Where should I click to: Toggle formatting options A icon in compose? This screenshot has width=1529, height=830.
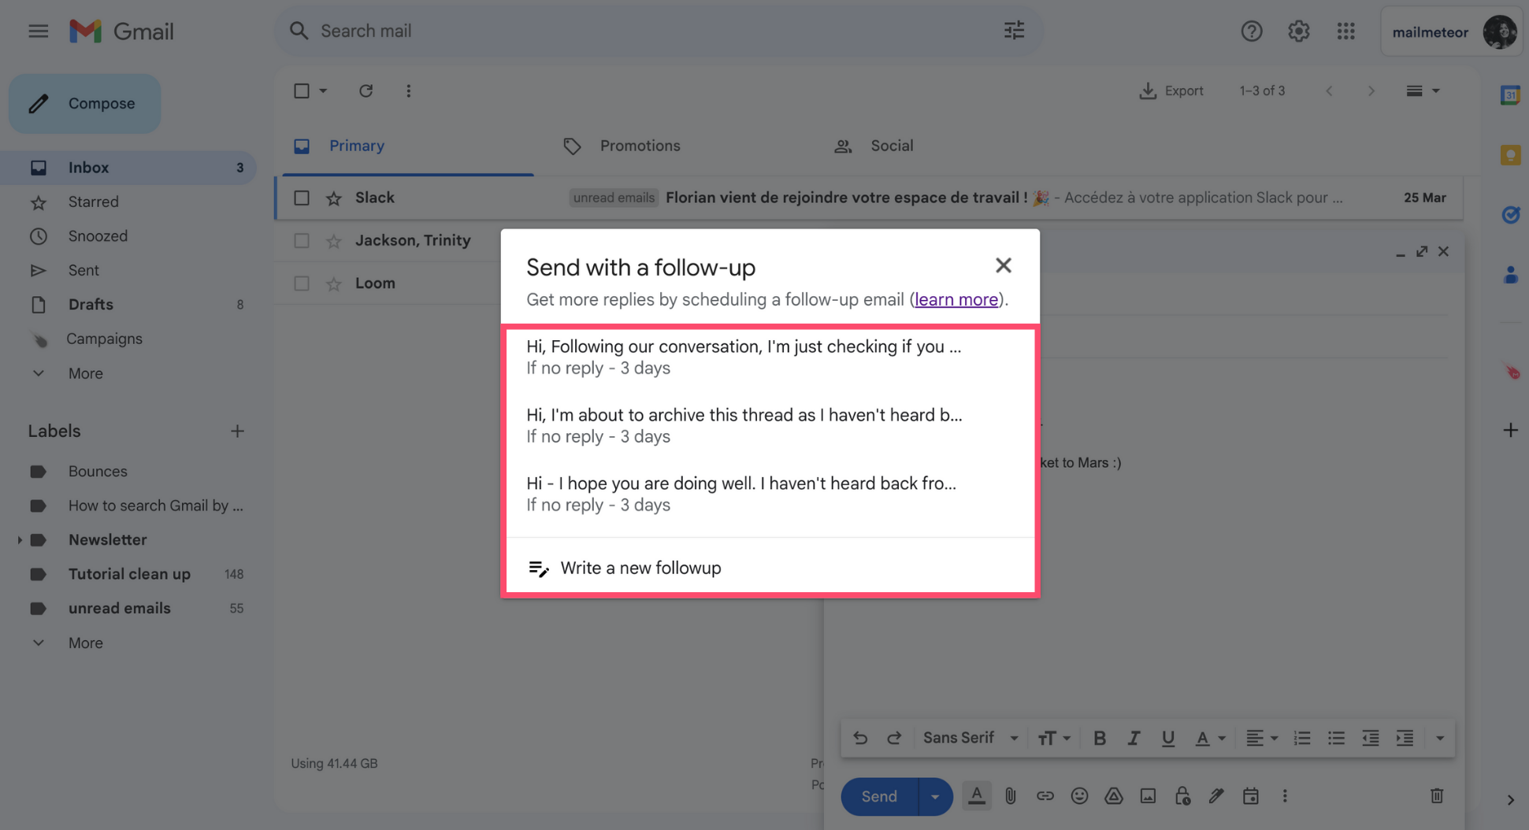[976, 796]
